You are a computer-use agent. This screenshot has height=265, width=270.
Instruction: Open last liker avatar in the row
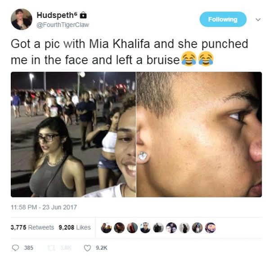(210, 228)
